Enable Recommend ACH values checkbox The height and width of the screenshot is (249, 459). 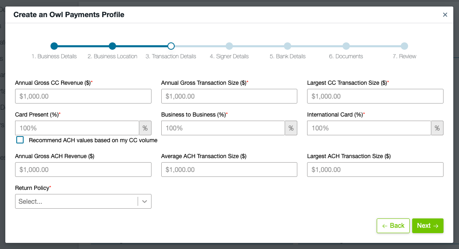(20, 140)
